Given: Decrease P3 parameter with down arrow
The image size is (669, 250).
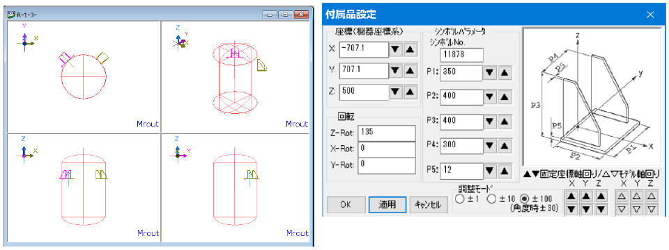Looking at the screenshot, I should [x=491, y=122].
